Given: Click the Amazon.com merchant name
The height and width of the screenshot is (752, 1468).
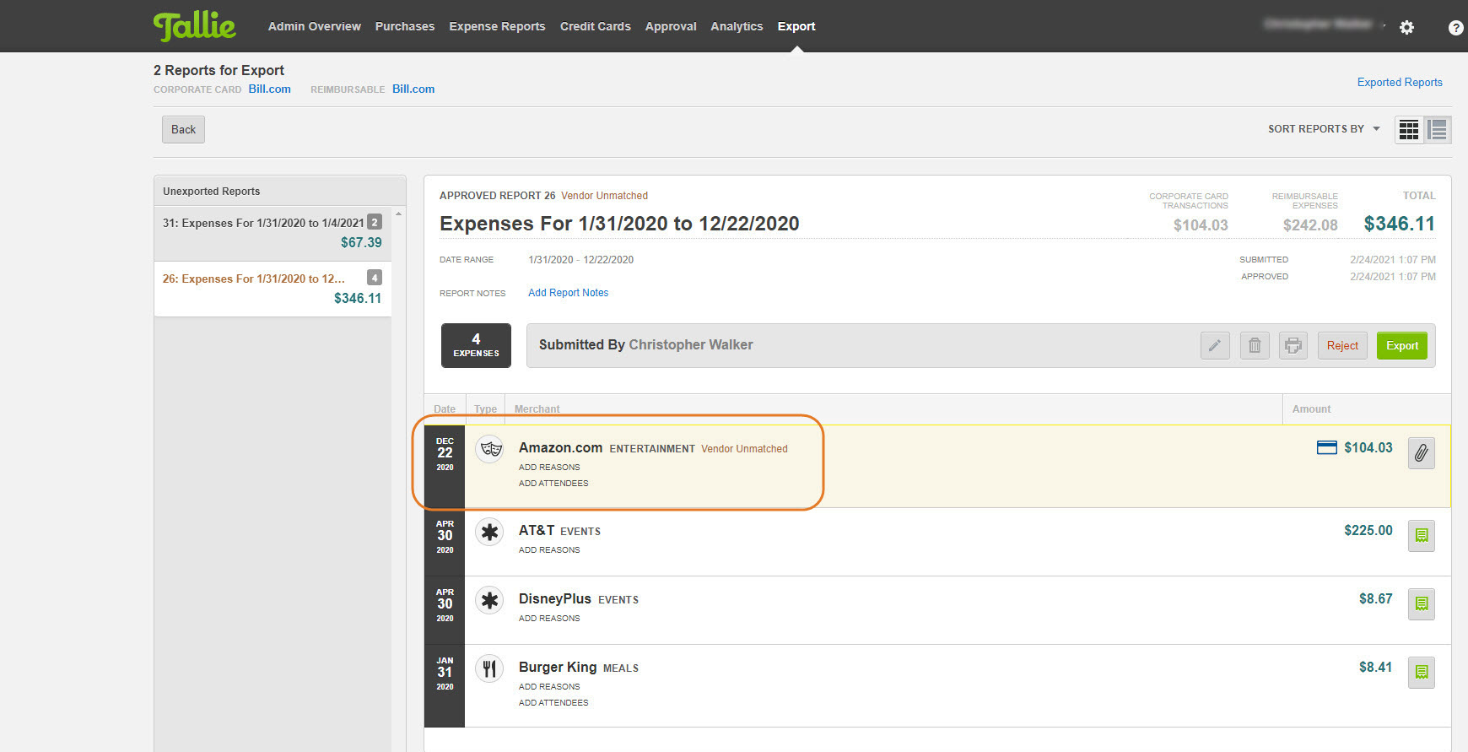Looking at the screenshot, I should 560,447.
